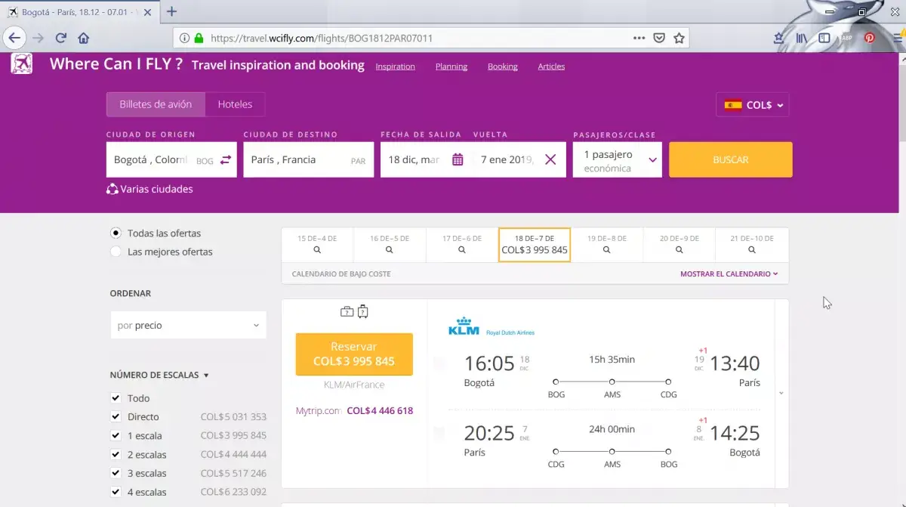Open departure date calendar icon

(x=458, y=159)
